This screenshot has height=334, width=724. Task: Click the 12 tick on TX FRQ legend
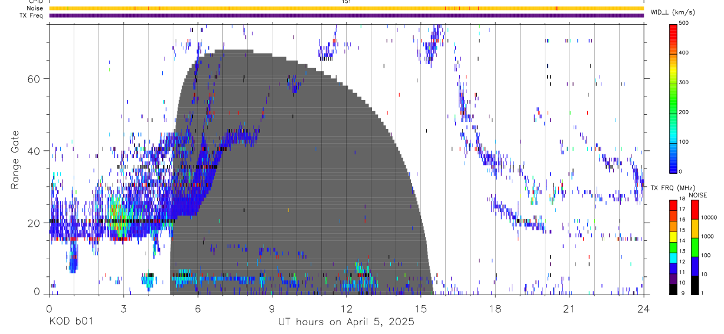pyautogui.click(x=683, y=262)
